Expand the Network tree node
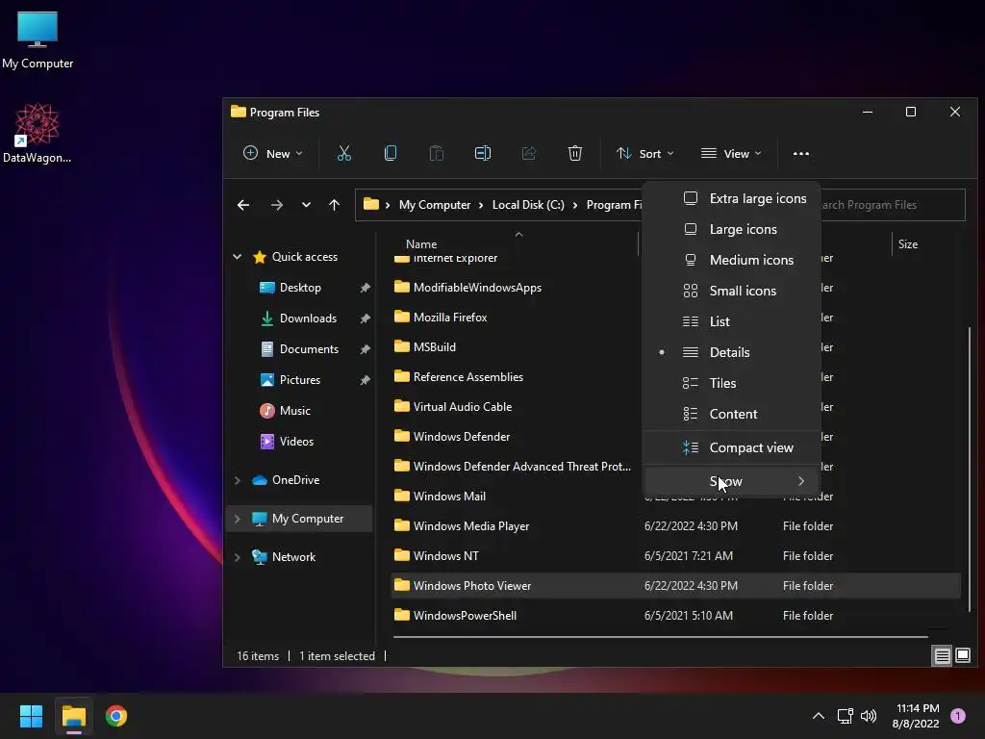The height and width of the screenshot is (739, 985). click(238, 557)
